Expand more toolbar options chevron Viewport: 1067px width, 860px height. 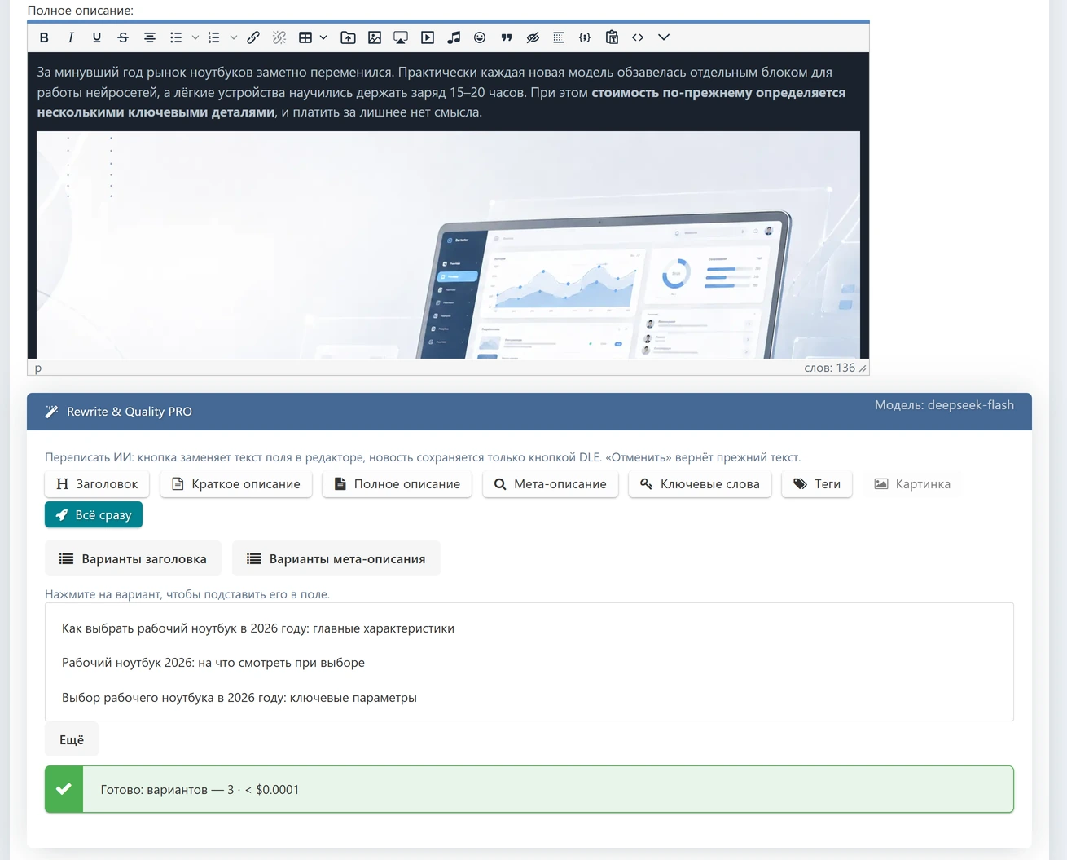tap(664, 37)
